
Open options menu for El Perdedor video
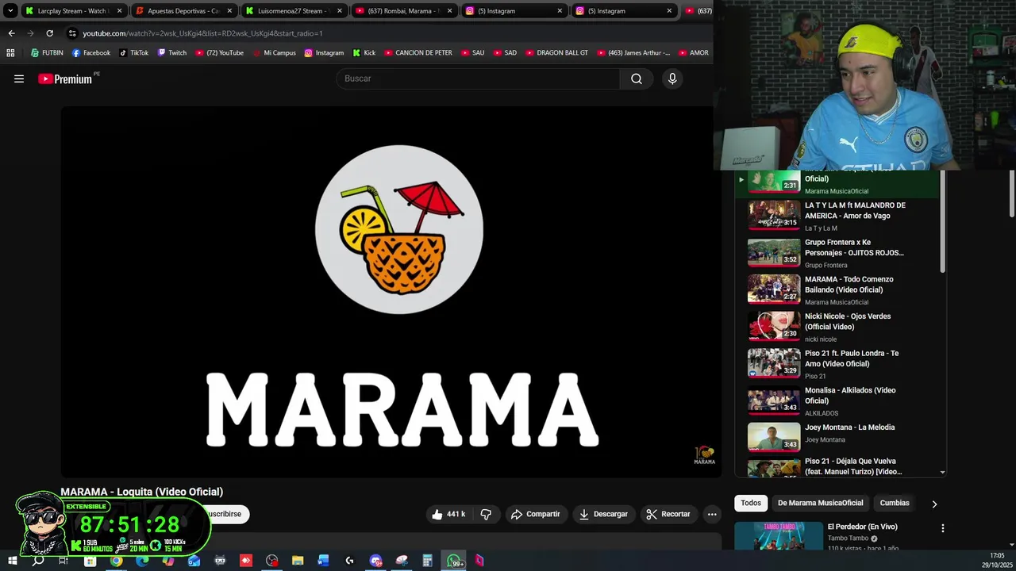tap(942, 528)
